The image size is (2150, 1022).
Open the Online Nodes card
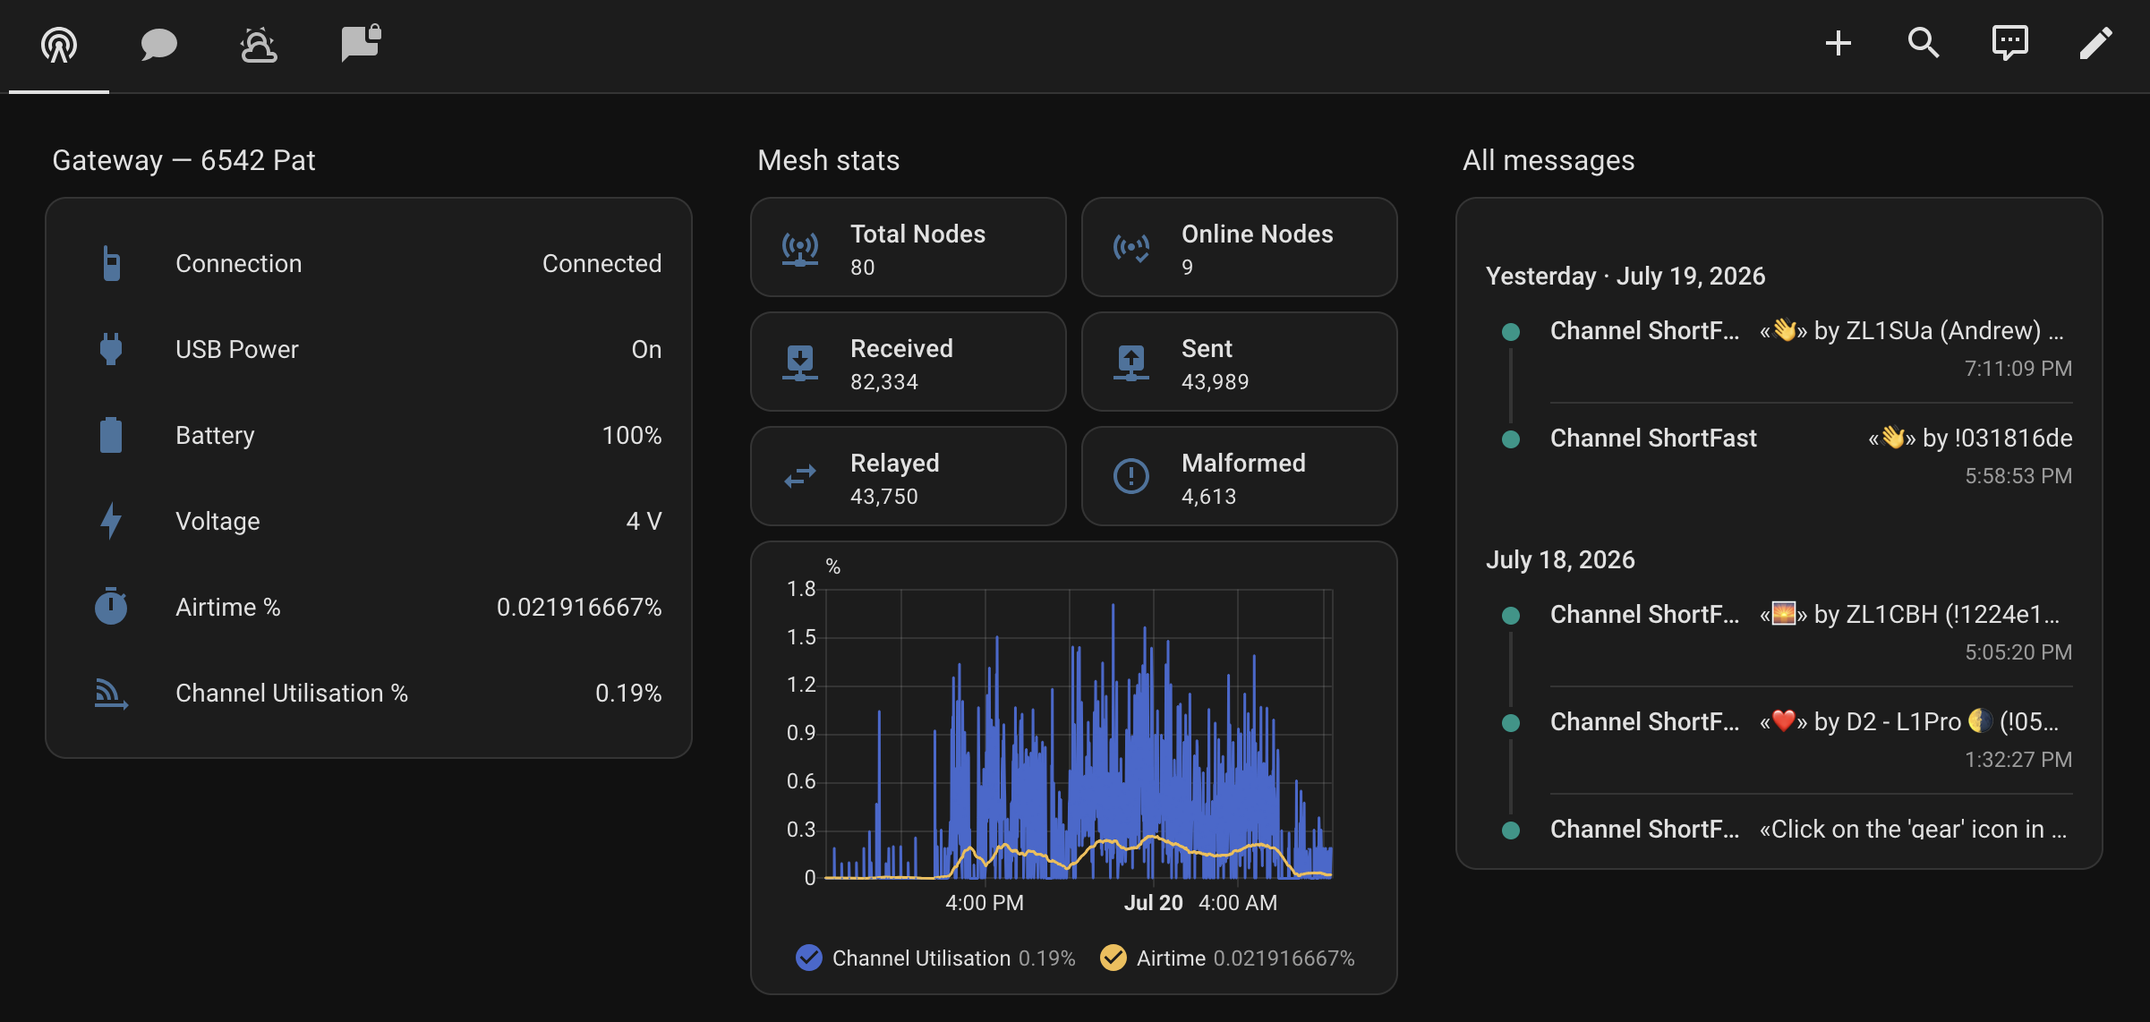pos(1240,247)
